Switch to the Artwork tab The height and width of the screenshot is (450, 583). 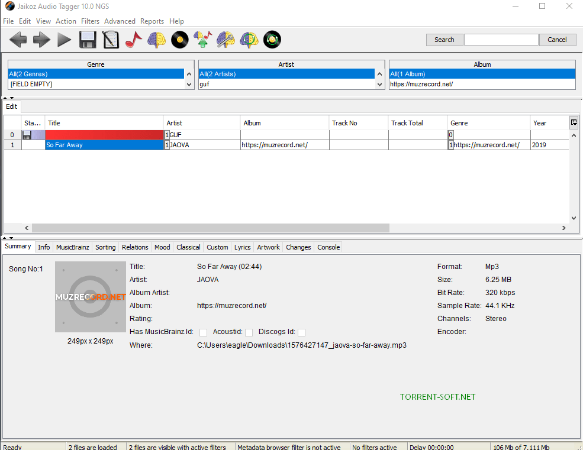269,247
